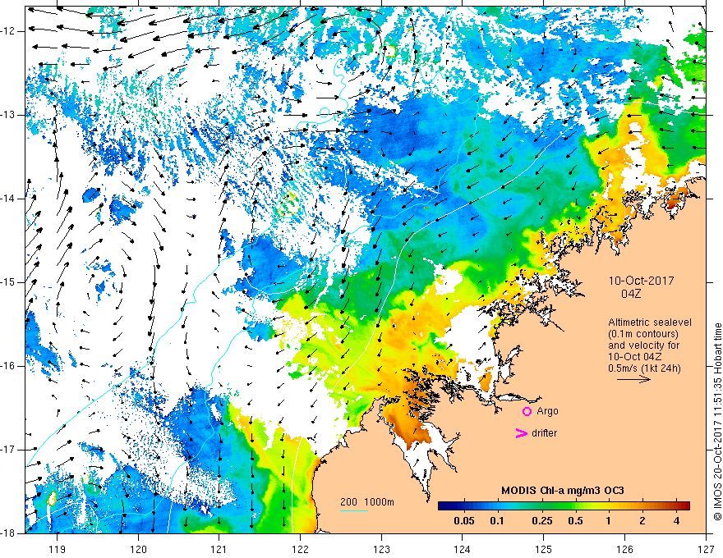The height and width of the screenshot is (558, 723).
Task: Click the 122 longitude axis label
Action: [300, 549]
